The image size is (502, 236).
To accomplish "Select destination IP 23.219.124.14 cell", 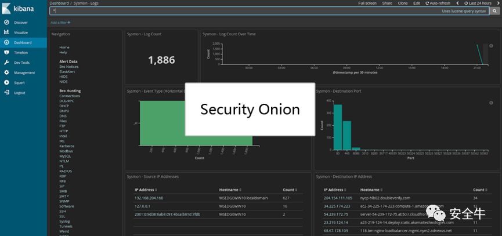I will click(337, 223).
